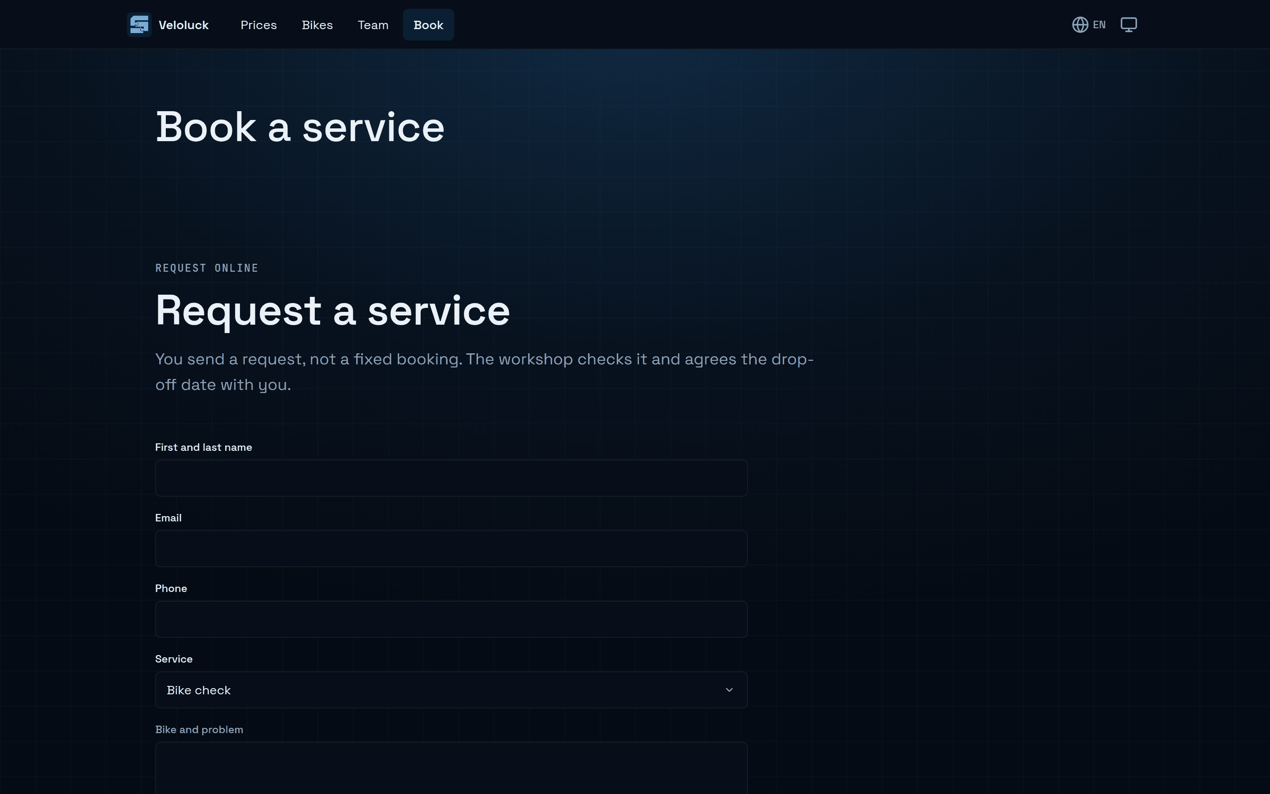
Task: Click the Veloluck brand name
Action: point(183,25)
